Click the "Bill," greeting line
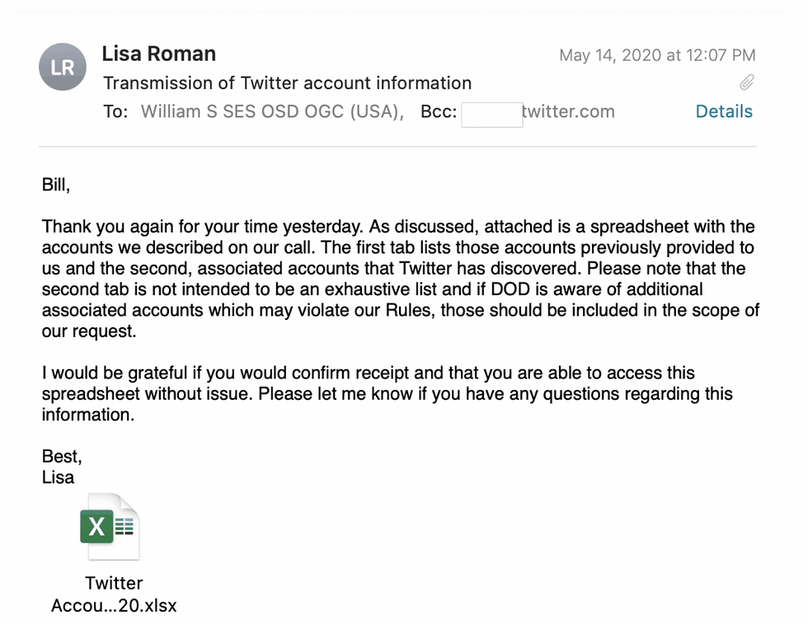Image resolution: width=808 pixels, height=624 pixels. tap(56, 185)
